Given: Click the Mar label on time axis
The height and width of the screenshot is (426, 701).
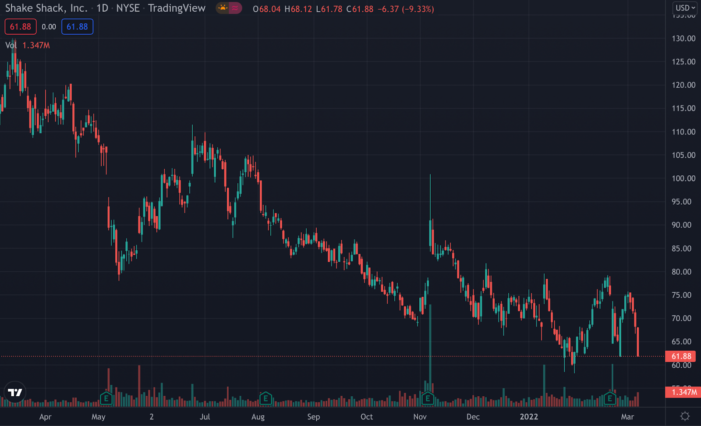Looking at the screenshot, I should [627, 417].
